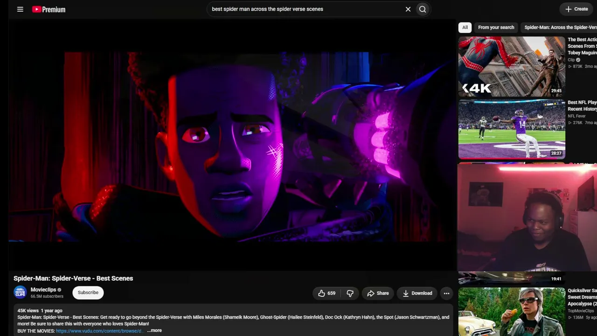Clear the search query with the X
Screen dimensions: 597x336
click(x=408, y=9)
